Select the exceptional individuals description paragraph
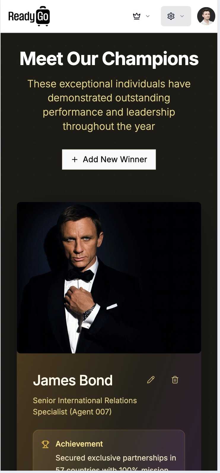 (109, 105)
